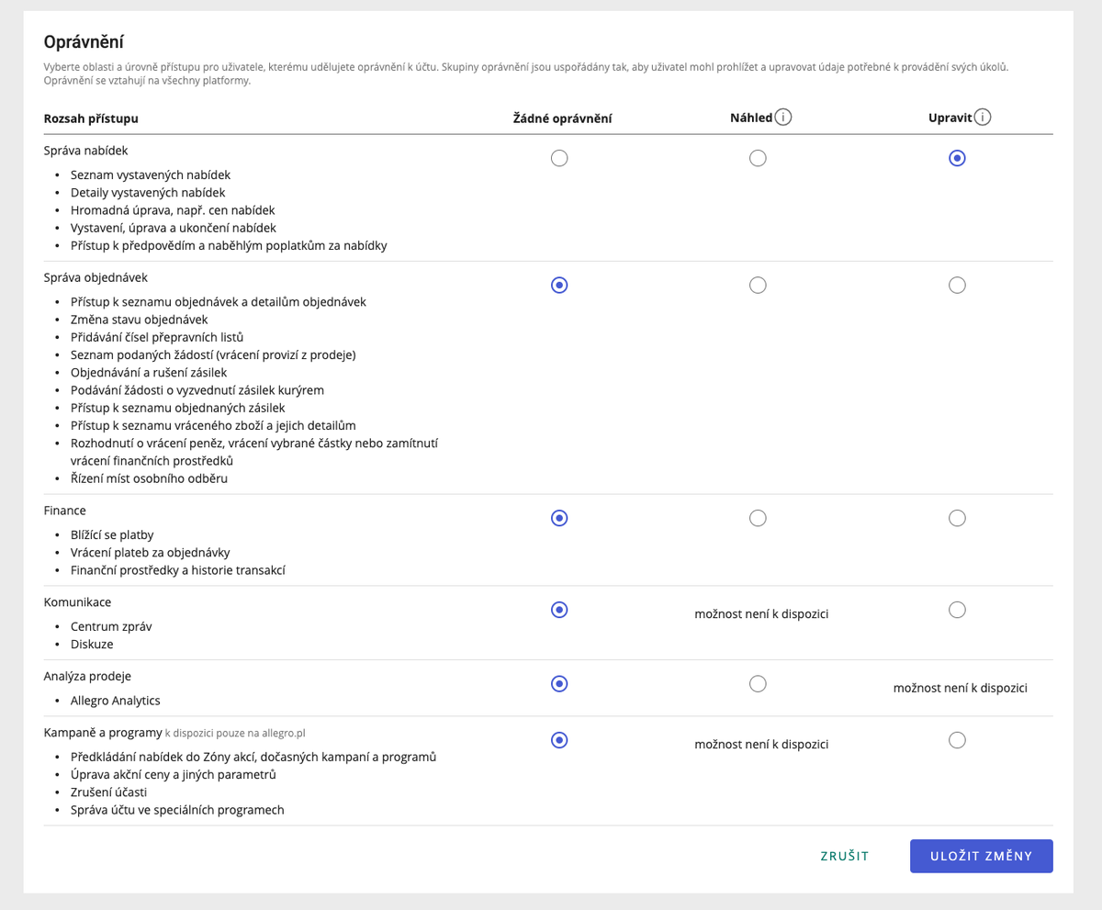Select Žádné oprávnění for Správa nabídek
Screen dimensions: 1102x910
(x=559, y=158)
